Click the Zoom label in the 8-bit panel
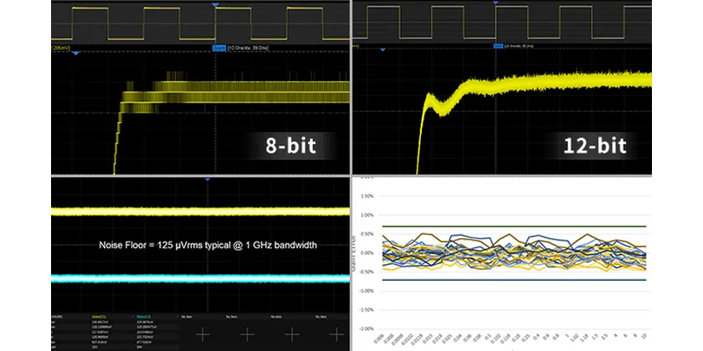703x351 pixels. [x=218, y=48]
